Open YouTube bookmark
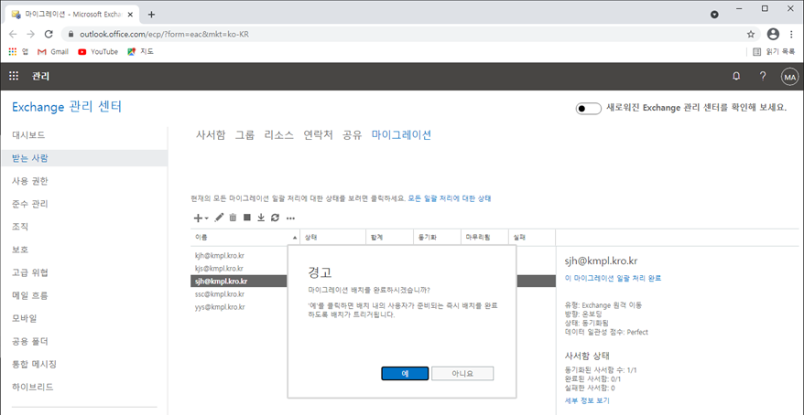 [98, 52]
